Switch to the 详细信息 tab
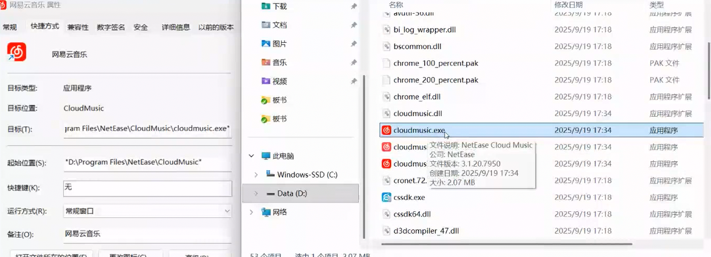The height and width of the screenshot is (257, 711). (x=176, y=27)
